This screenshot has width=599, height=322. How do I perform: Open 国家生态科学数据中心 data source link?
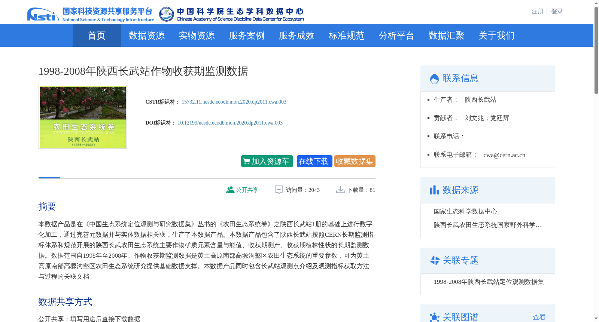pyautogui.click(x=465, y=211)
